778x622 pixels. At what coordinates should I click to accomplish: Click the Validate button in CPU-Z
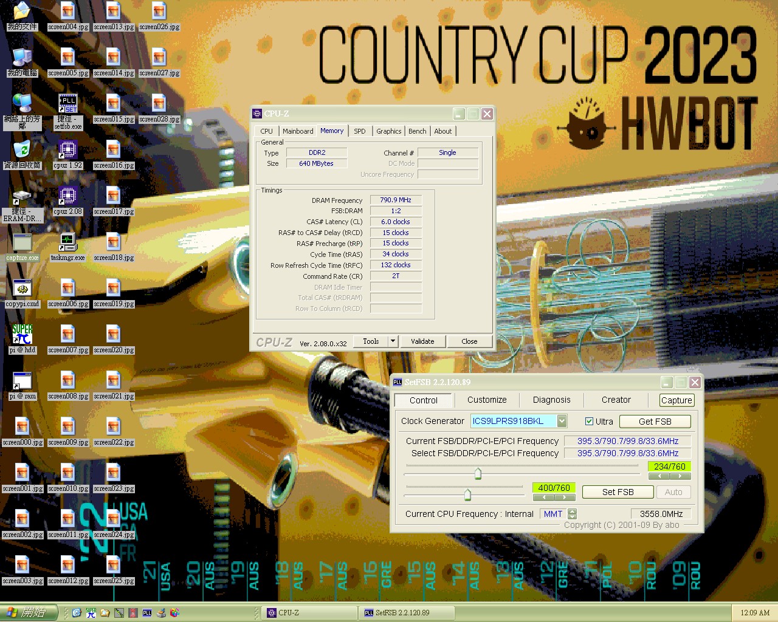point(422,341)
